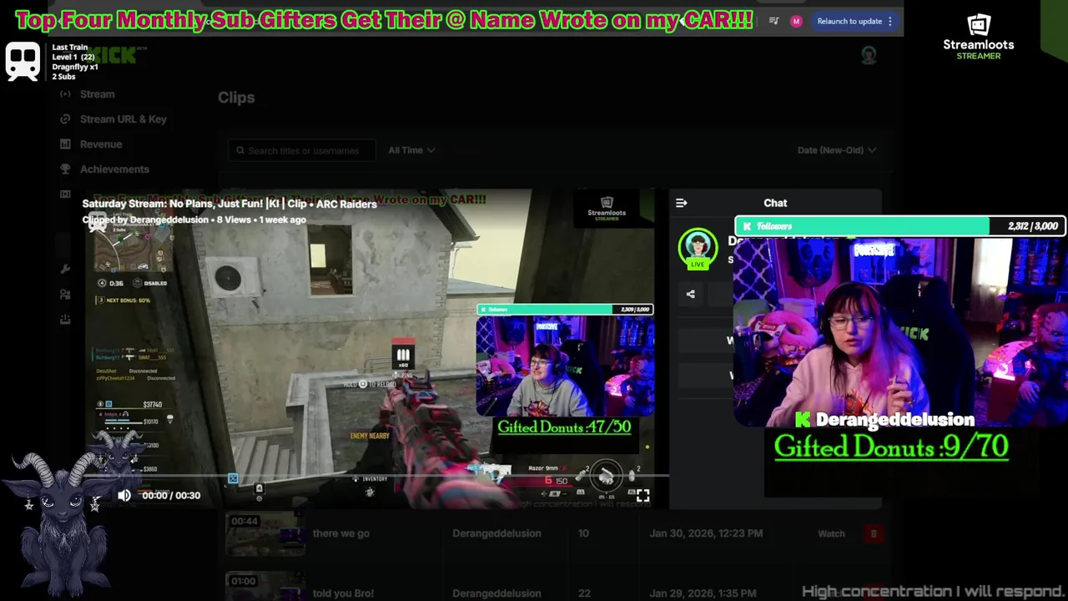Watch the 'there we go' clip
The image size is (1068, 601).
(831, 533)
